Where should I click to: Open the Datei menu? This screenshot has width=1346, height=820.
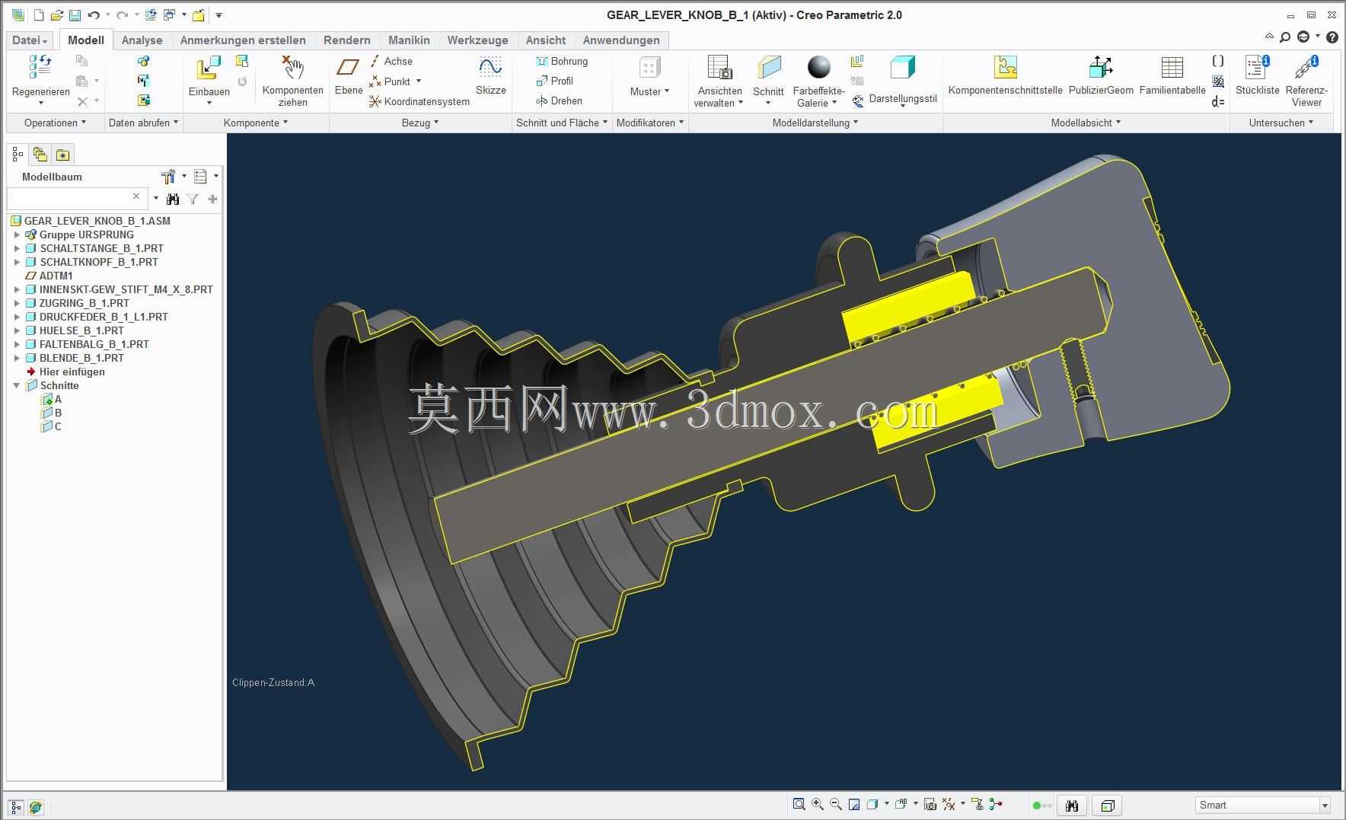pyautogui.click(x=30, y=40)
